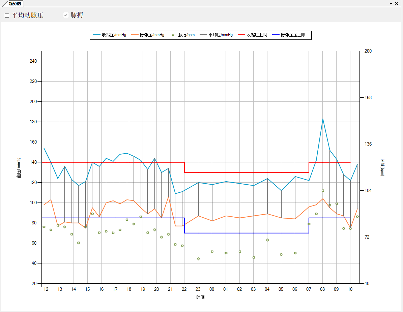Click the red 收缩压上限 legend entry

coord(252,35)
